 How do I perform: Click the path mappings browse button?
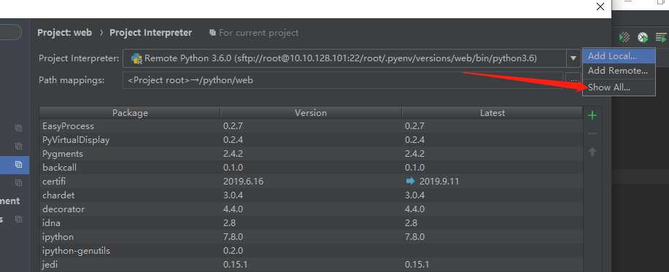[573, 80]
